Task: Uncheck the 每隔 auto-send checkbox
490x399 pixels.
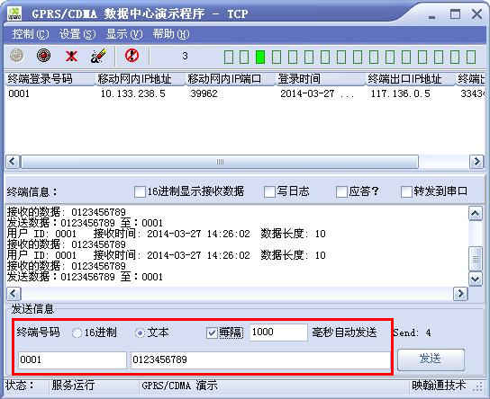Action: pyautogui.click(x=212, y=332)
